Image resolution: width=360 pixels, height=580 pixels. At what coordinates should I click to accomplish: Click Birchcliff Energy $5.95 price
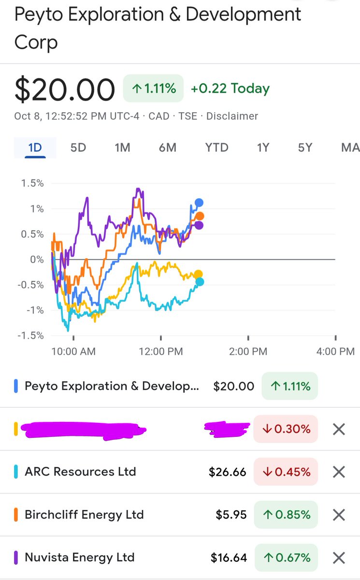pos(231,515)
